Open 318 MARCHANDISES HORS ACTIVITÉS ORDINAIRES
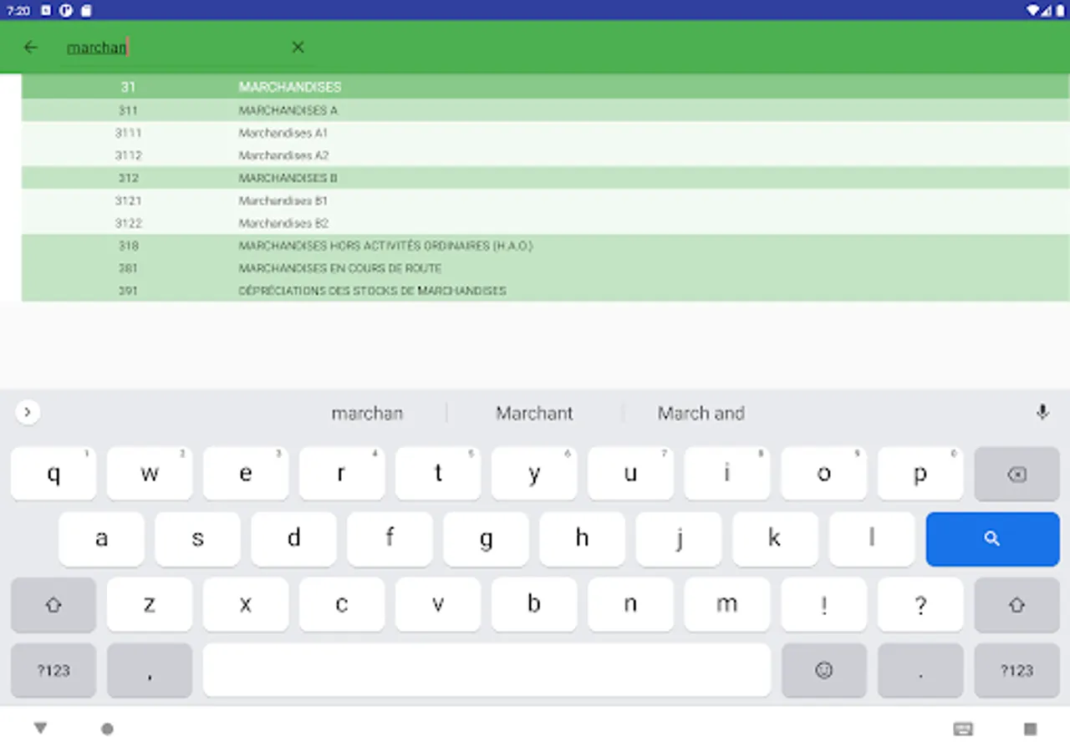Screen dimensions: 1070x752 545,246
